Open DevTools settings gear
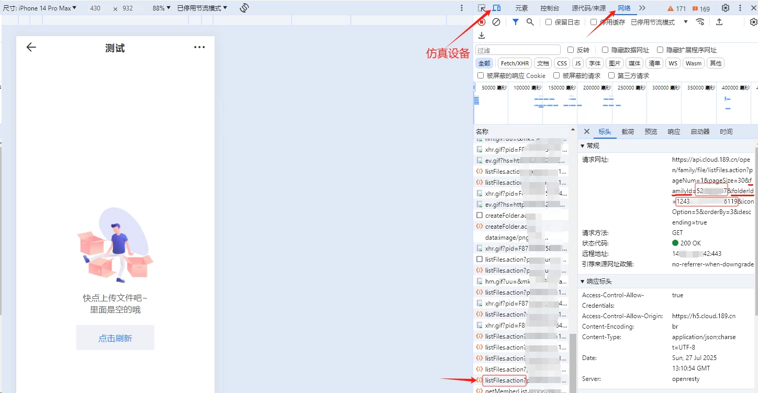Image resolution: width=758 pixels, height=393 pixels. point(725,8)
